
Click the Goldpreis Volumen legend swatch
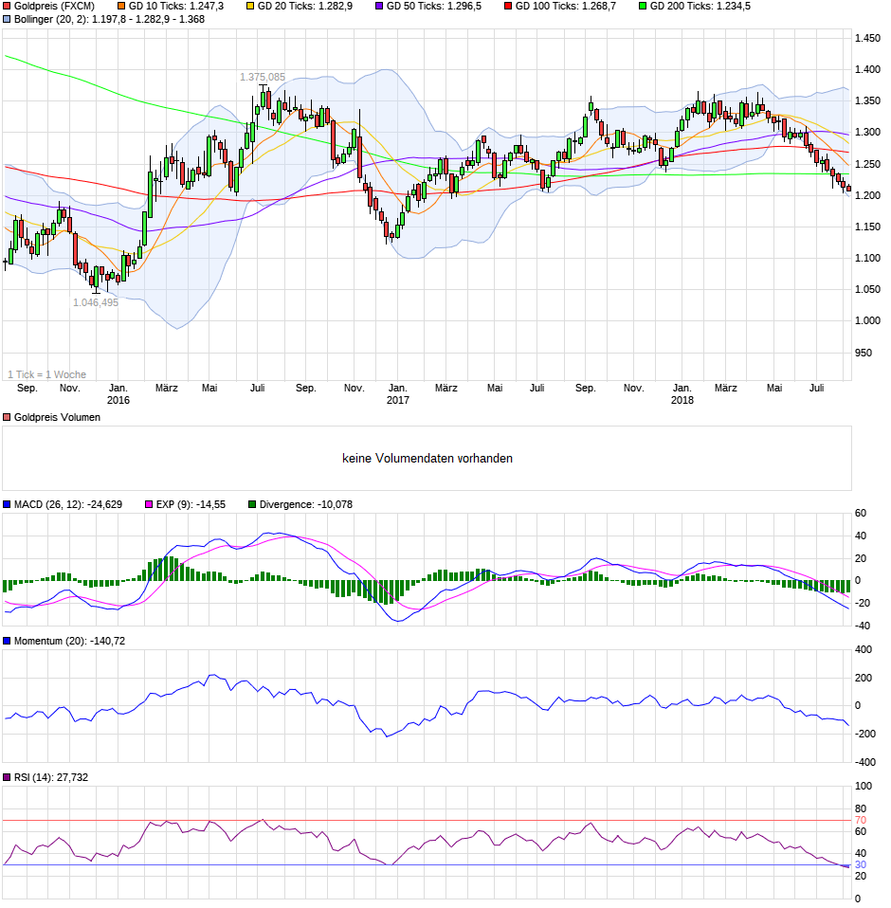point(8,418)
